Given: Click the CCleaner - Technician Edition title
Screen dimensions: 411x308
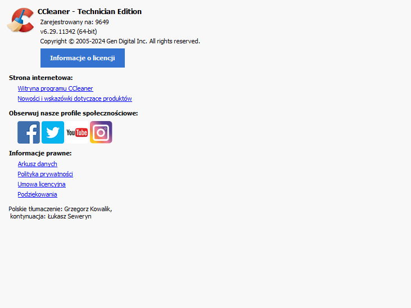Looking at the screenshot, I should point(89,12).
